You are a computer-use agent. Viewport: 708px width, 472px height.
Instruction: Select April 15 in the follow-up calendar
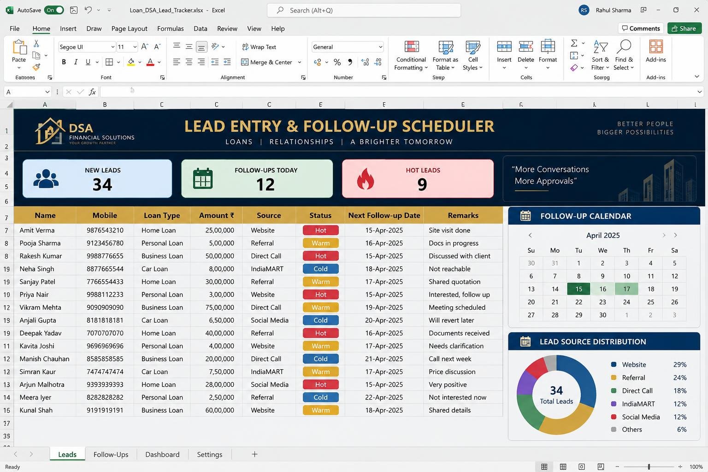(578, 289)
